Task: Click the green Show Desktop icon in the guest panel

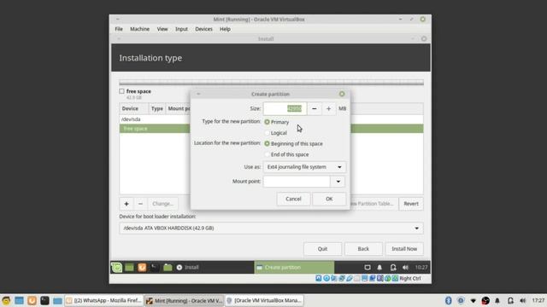Action: pos(129,267)
